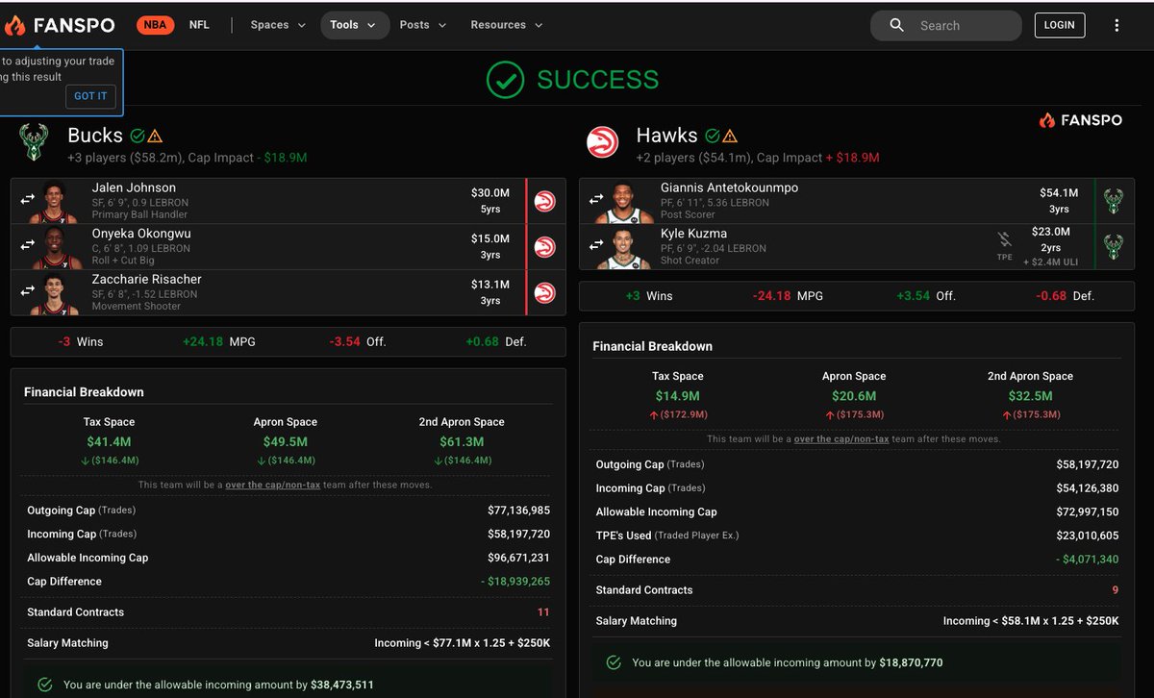The image size is (1154, 698).
Task: Click the Milwaukee Bucks team logo
Action: pos(34,143)
